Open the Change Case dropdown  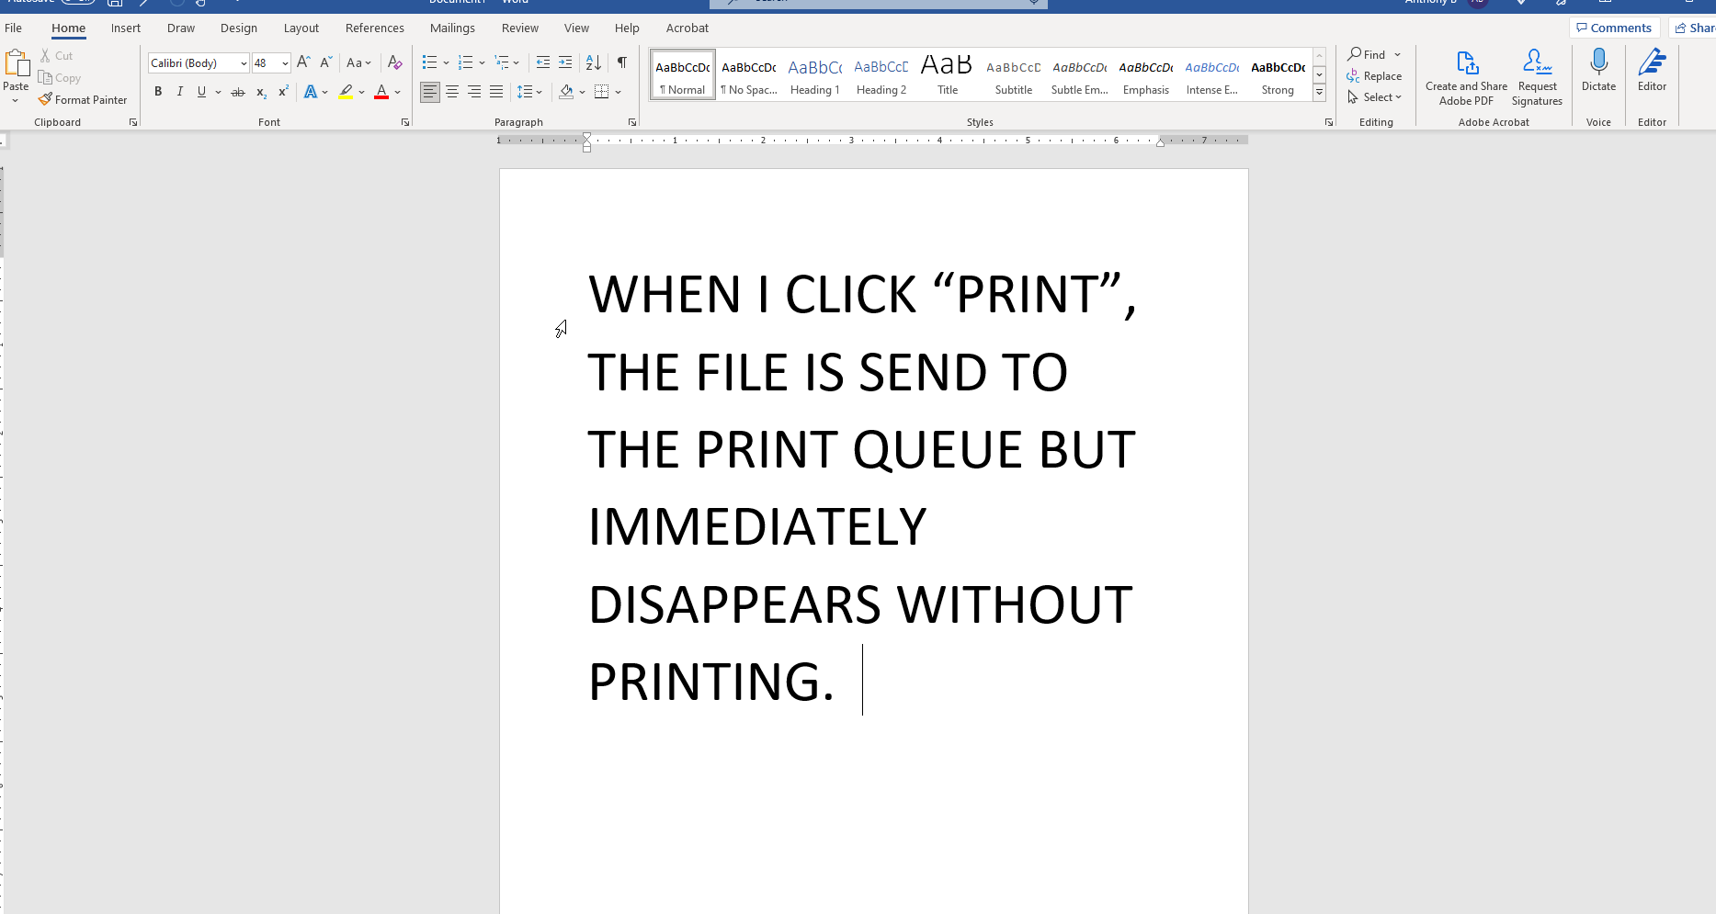click(x=358, y=62)
